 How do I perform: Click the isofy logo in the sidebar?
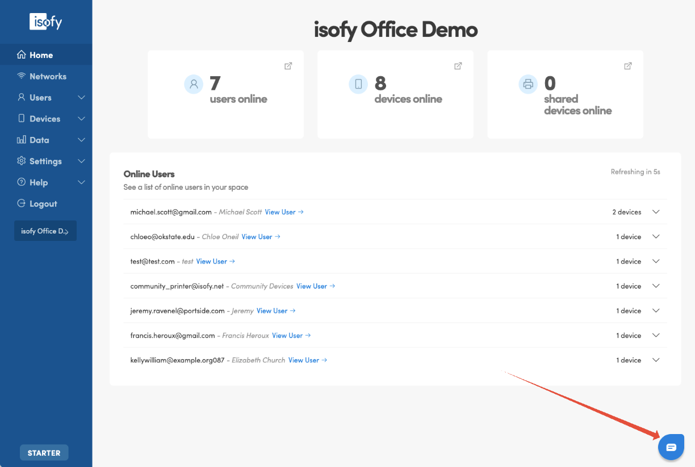click(x=46, y=22)
